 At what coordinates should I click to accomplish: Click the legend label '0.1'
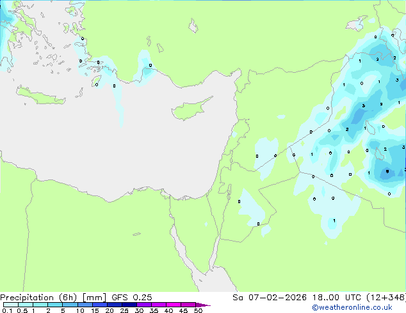point(7,310)
